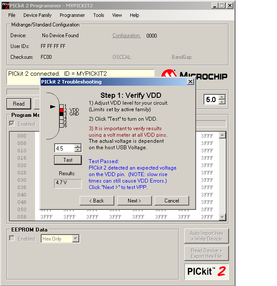
Task: Increase main window VDD 5.0 voltage
Action: pos(222,97)
